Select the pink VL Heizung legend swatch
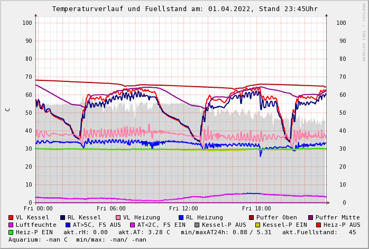The height and width of the screenshot is (249, 369). point(118,217)
